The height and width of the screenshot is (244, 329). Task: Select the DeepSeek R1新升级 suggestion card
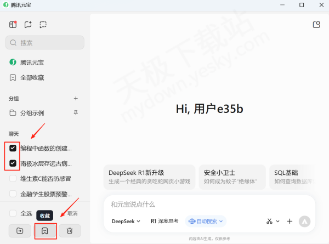(x=149, y=177)
